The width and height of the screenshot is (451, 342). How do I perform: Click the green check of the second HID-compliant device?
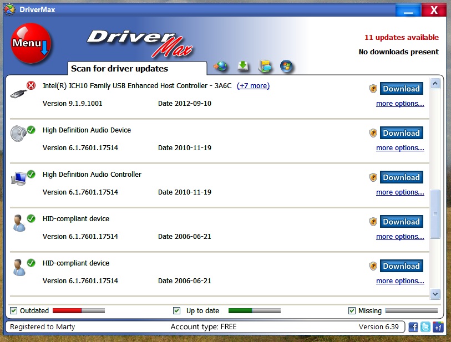31,263
